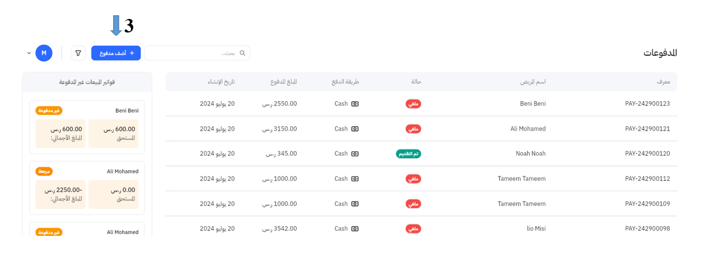This screenshot has height=269, width=711.
Task: Click cash icon in lio Misi row
Action: pos(355,229)
